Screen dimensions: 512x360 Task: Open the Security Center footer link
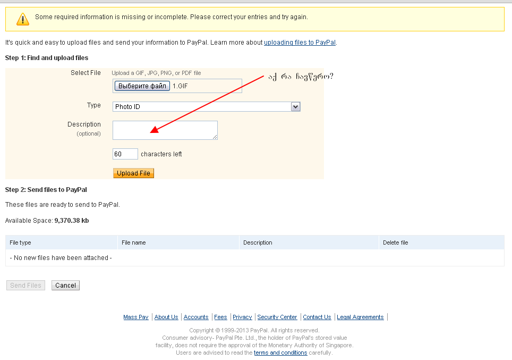[277, 317]
